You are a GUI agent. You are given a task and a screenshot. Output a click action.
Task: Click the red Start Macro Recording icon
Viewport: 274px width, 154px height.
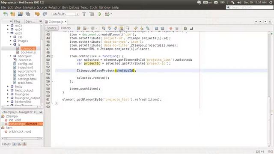point(171,28)
